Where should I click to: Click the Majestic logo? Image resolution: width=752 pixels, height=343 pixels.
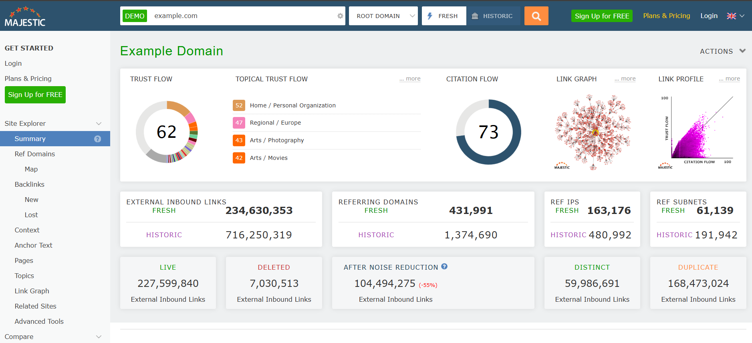25,16
